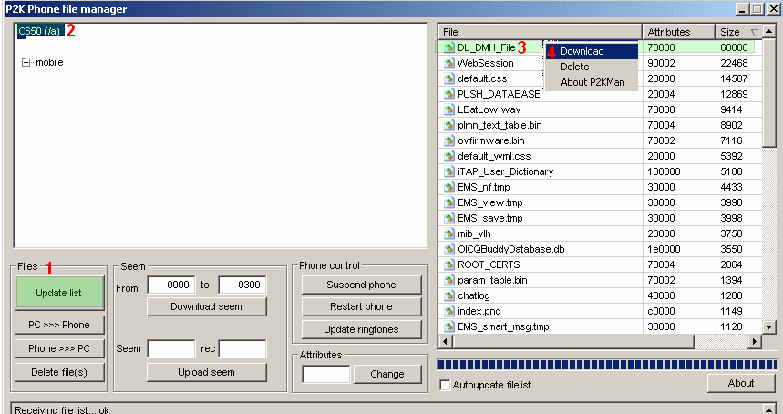Click the seem to field 0300

[x=242, y=285]
